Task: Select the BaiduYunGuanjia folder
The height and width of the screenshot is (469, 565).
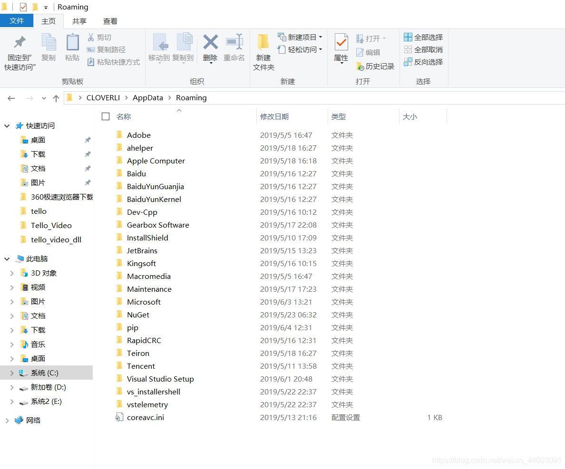Action: [x=156, y=186]
